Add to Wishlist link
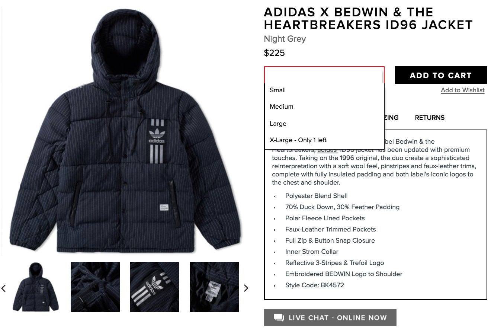The image size is (491, 332). (463, 90)
